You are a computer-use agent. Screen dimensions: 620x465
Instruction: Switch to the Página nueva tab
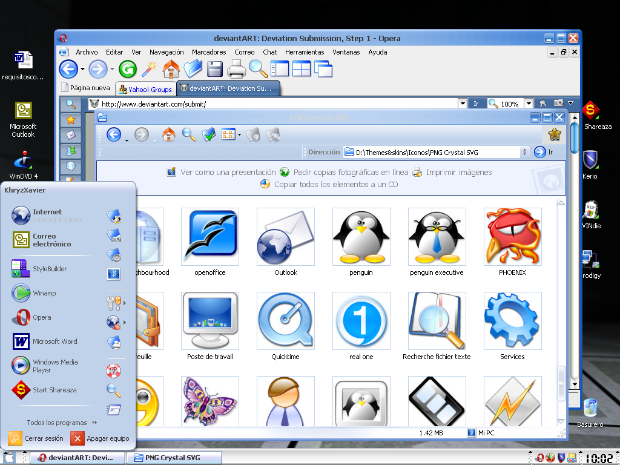point(86,88)
